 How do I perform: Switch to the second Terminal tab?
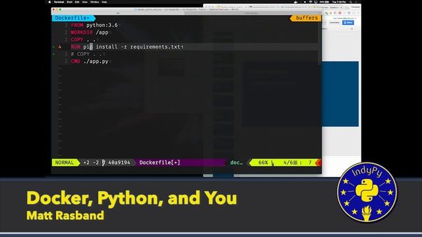[252, 13]
